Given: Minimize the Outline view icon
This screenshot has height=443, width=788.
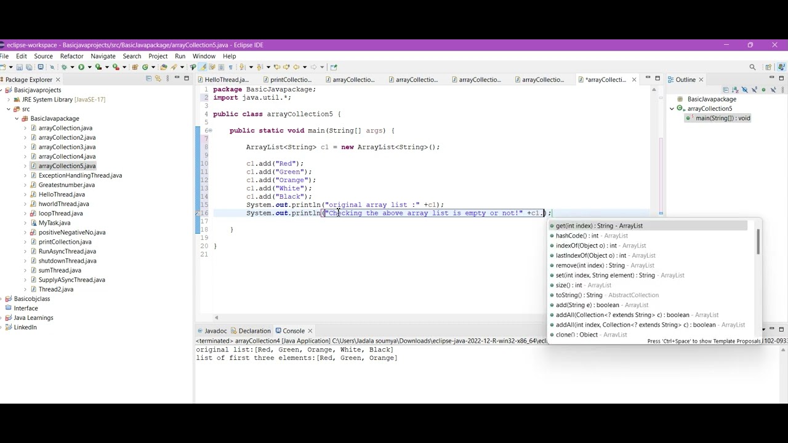Looking at the screenshot, I should tap(771, 78).
